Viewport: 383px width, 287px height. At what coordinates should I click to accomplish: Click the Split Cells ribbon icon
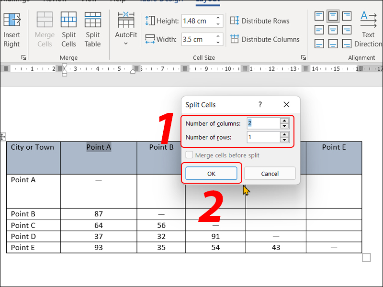(x=68, y=21)
